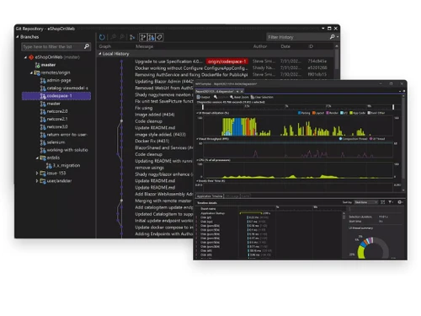
Task: Click right handle of diagnostics timeline ruler
Action: tap(393, 107)
